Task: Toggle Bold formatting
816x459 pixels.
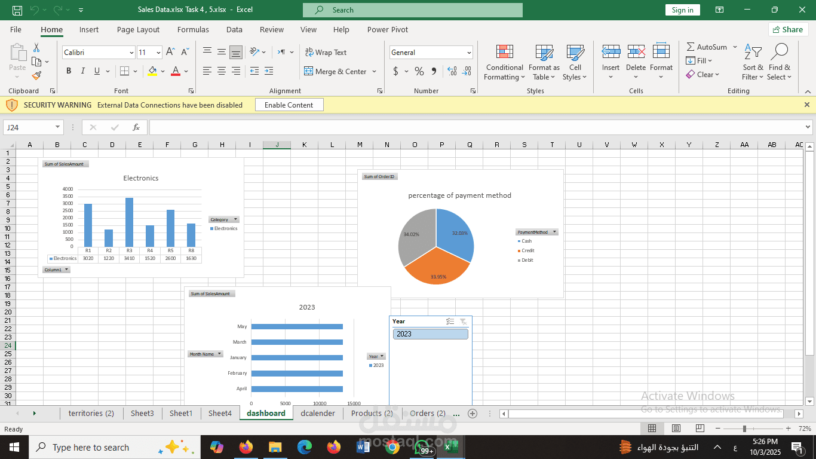Action: point(69,71)
